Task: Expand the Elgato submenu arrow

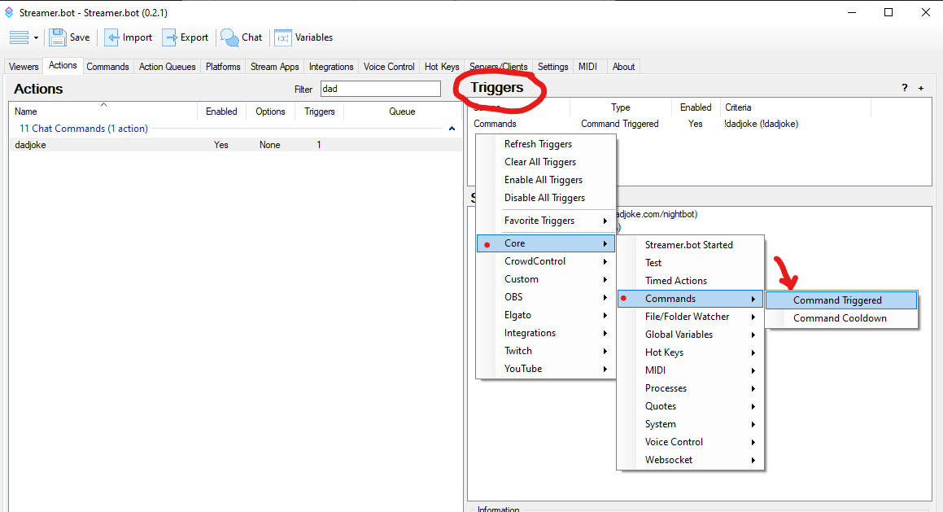Action: tap(605, 315)
